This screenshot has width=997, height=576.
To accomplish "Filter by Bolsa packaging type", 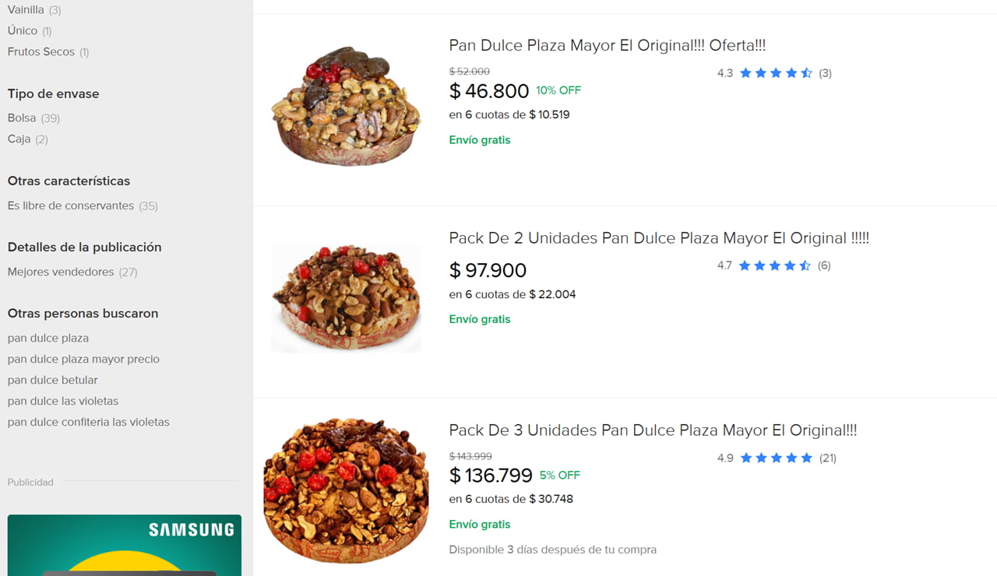I will coord(22,118).
